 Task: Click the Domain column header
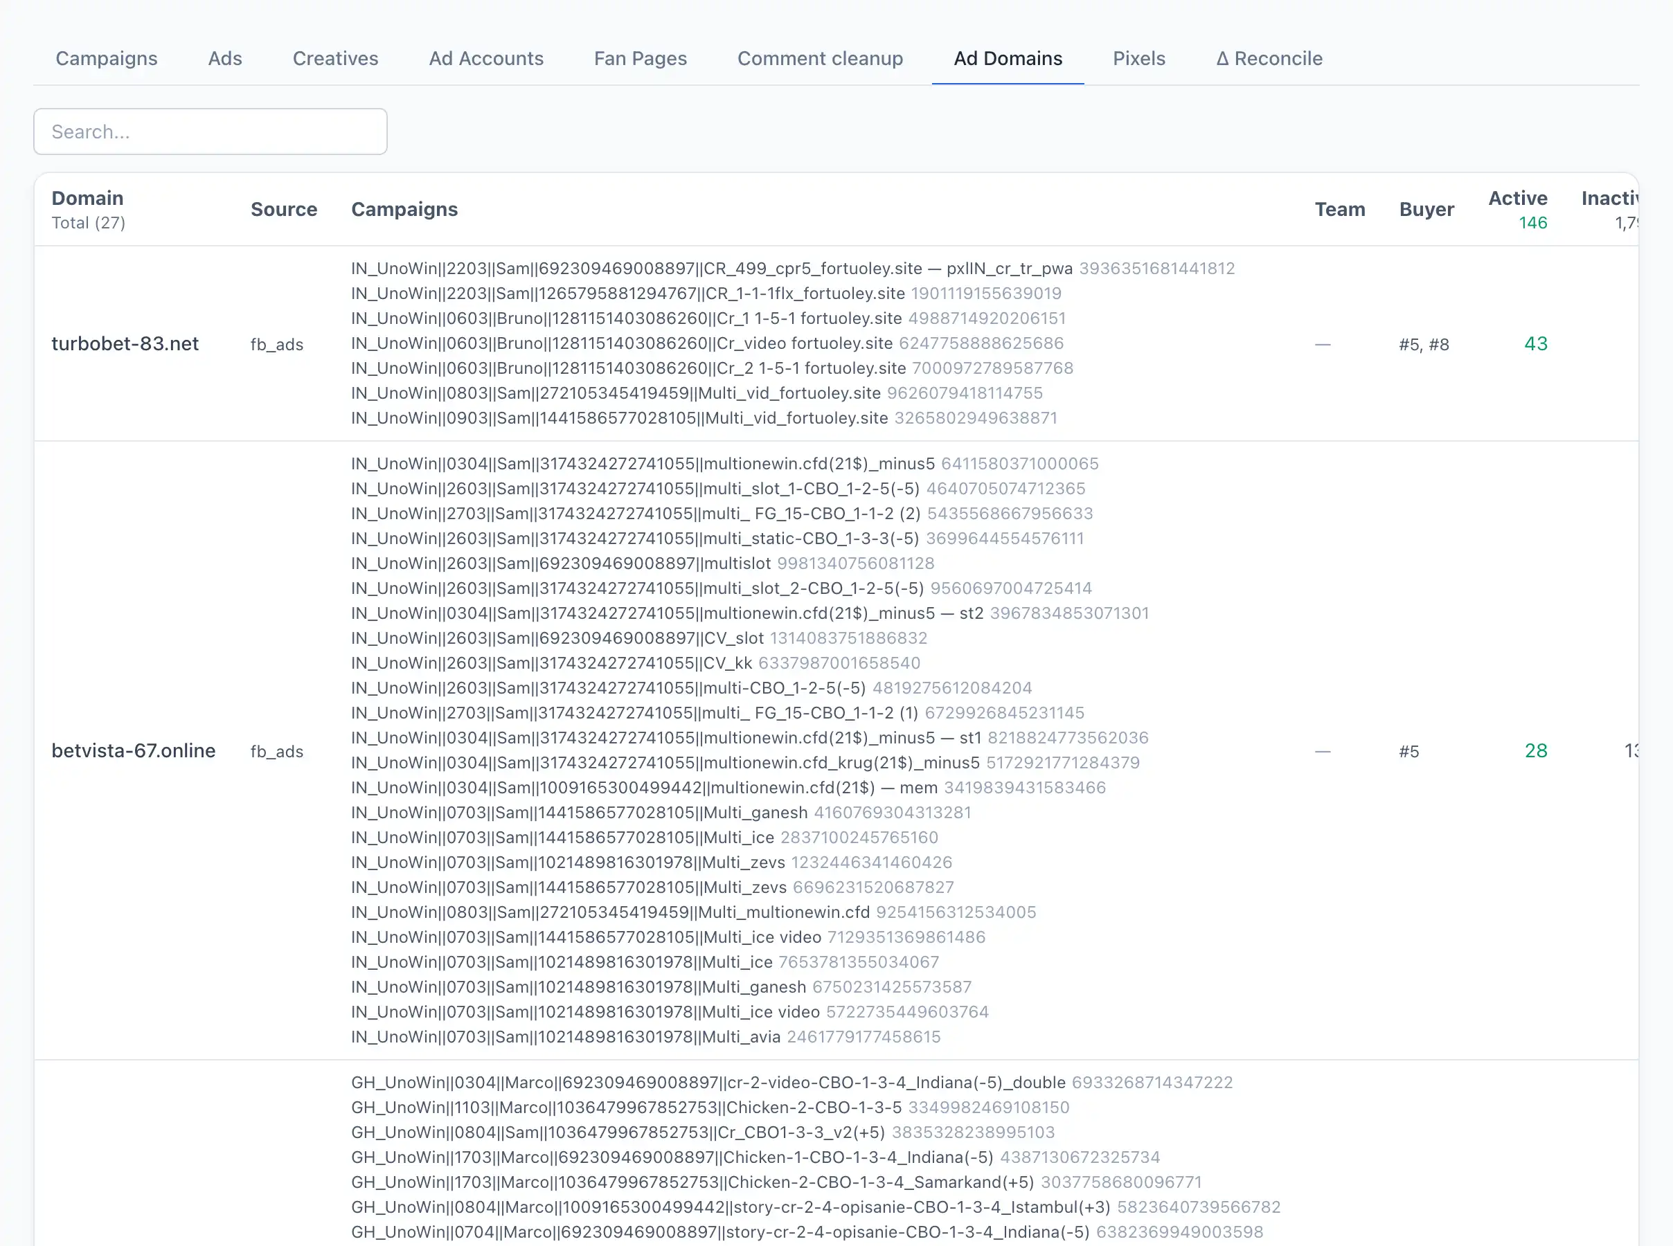tap(87, 199)
